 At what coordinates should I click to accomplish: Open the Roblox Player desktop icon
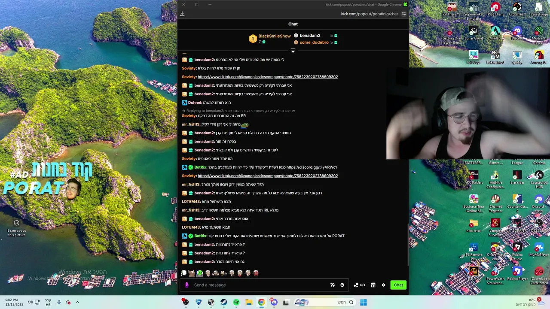pos(517,274)
